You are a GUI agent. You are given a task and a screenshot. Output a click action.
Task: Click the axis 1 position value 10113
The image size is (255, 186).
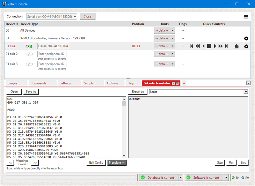click(x=136, y=46)
